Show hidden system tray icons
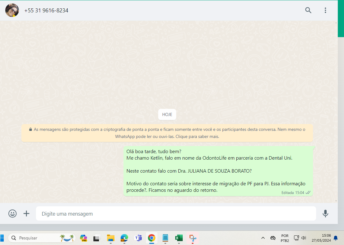 263,238
